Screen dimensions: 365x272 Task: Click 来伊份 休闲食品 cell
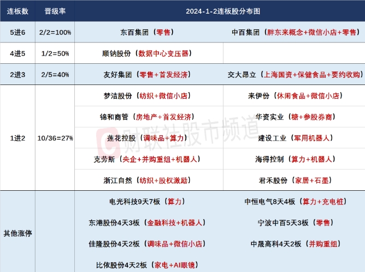tap(295, 96)
